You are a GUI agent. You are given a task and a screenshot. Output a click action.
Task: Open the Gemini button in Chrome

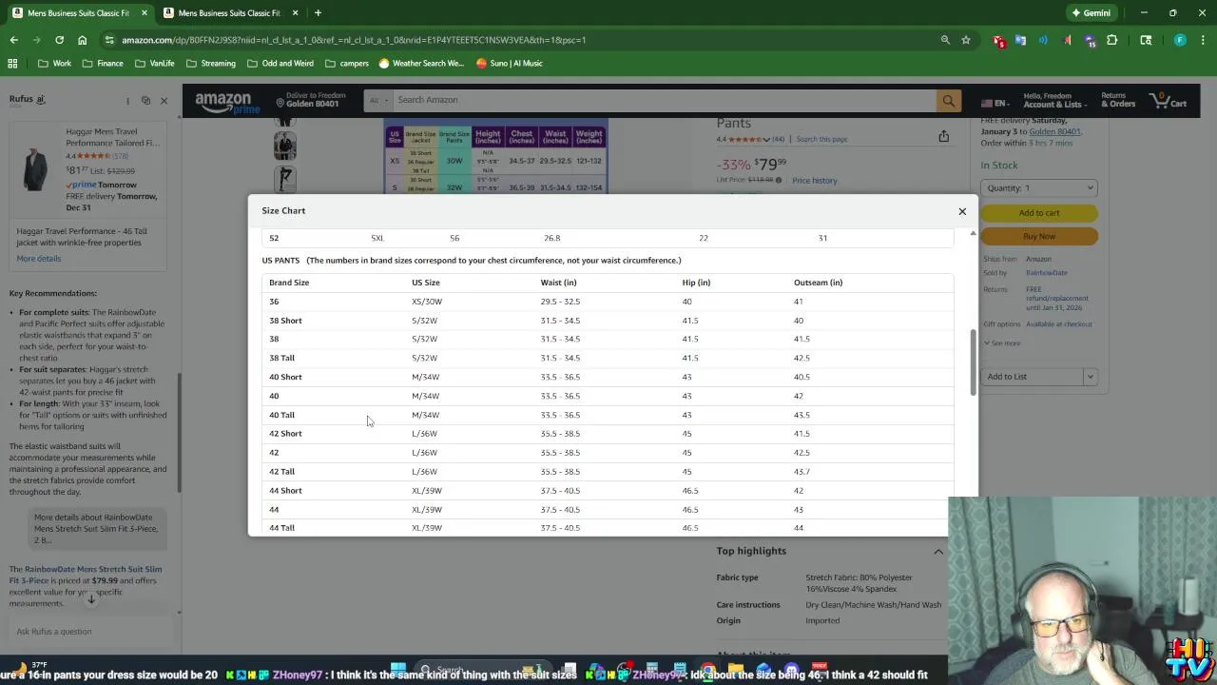click(x=1091, y=13)
